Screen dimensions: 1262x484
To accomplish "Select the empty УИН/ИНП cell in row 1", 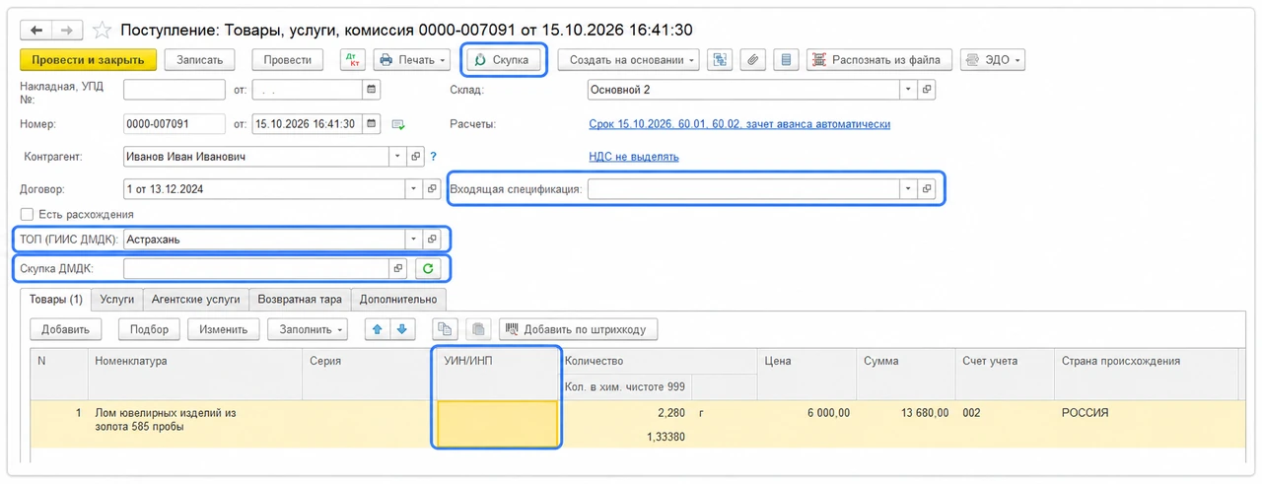I will coord(498,424).
